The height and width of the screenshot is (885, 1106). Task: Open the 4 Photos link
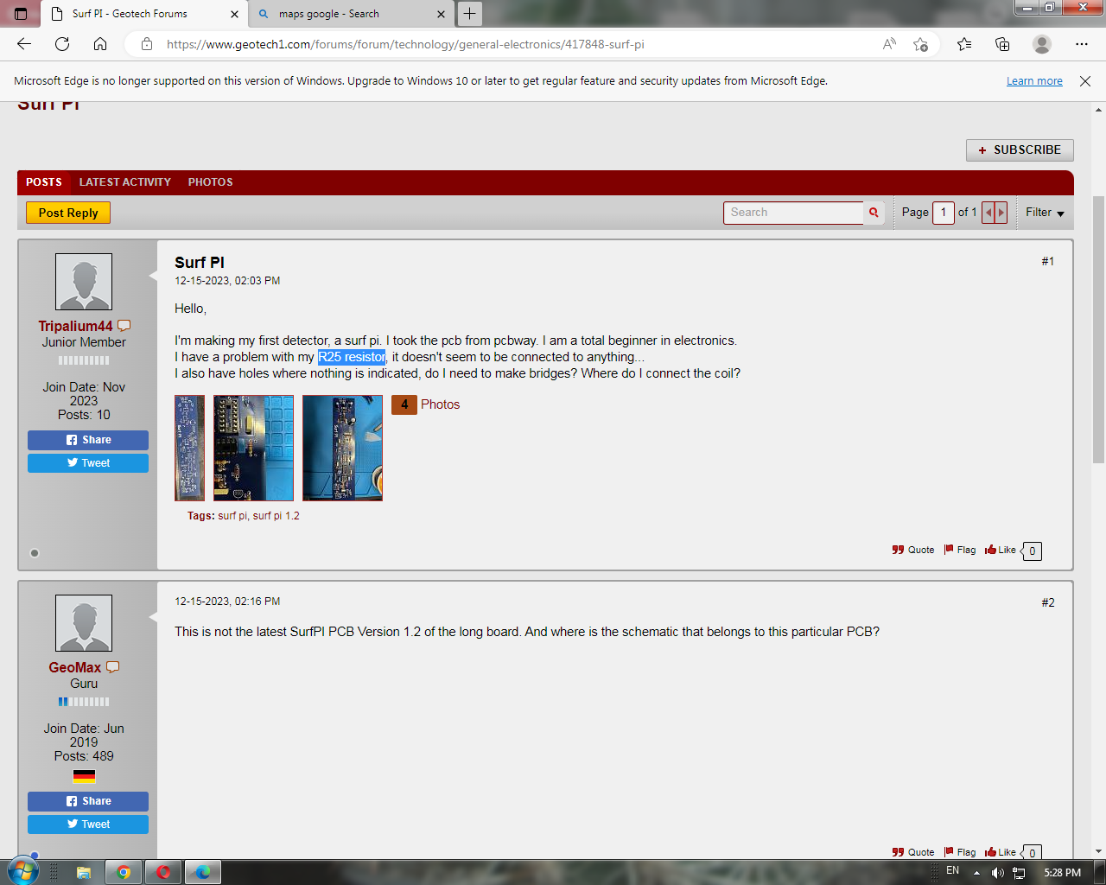pyautogui.click(x=426, y=404)
